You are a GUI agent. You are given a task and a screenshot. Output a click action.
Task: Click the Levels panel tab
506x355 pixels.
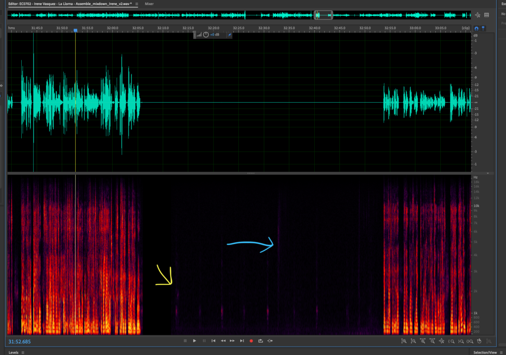(x=13, y=353)
